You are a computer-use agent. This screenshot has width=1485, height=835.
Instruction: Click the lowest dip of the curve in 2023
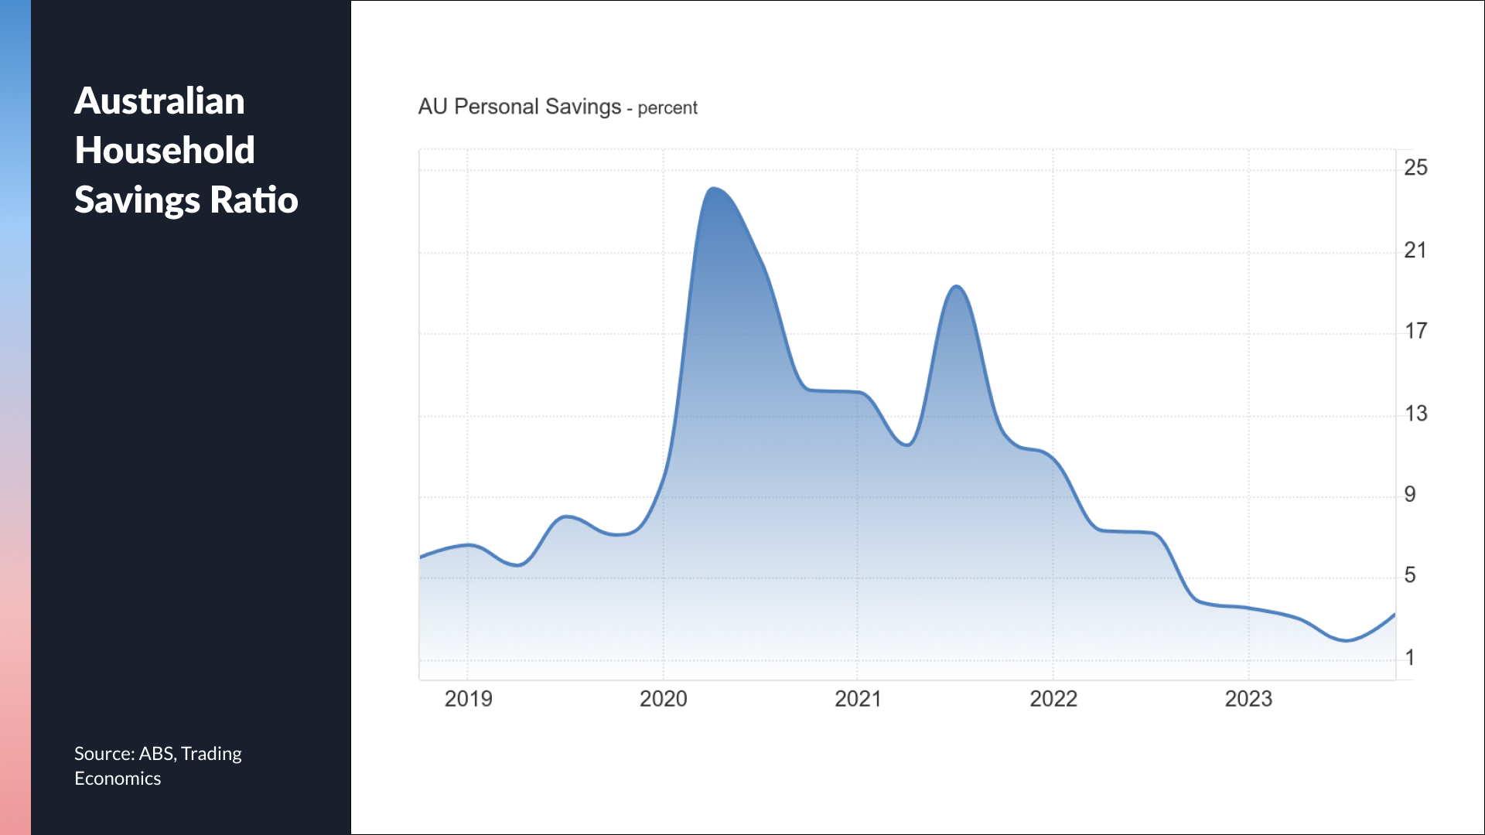coord(1347,640)
